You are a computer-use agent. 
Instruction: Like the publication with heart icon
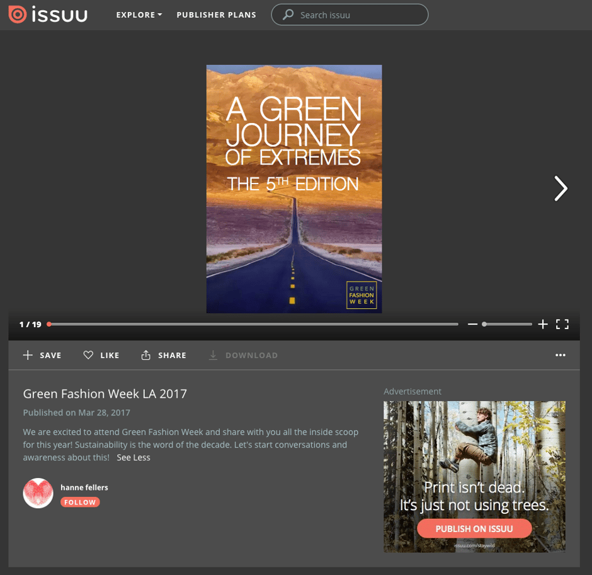[x=101, y=355]
